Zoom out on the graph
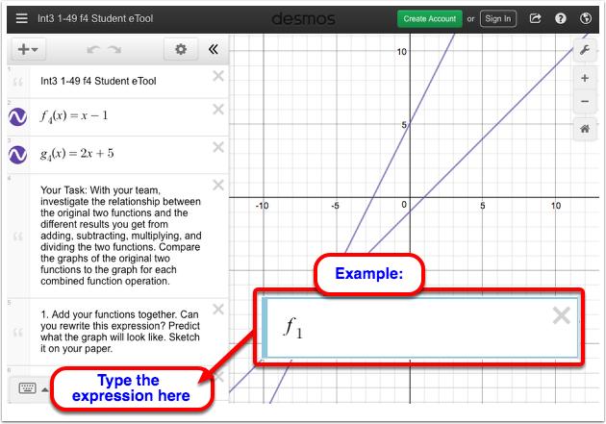 585,102
